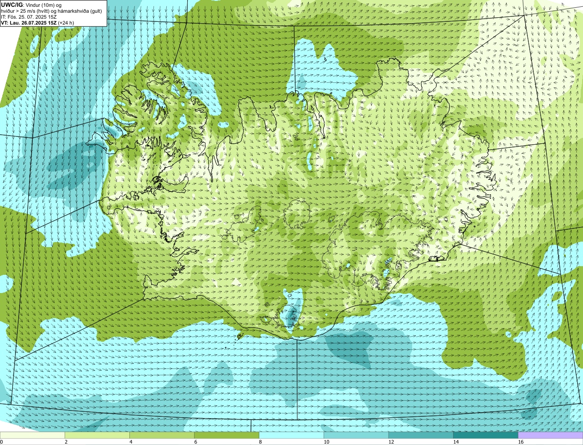Click the teal 12–14 m/s legend swatch
This screenshot has height=445, width=583.
coord(421,435)
